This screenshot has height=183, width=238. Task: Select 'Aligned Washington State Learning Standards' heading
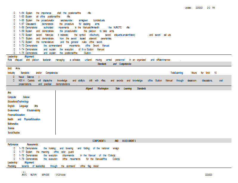tap(116, 89)
